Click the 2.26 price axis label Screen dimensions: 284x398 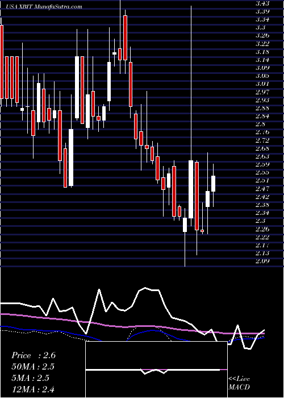pyautogui.click(x=262, y=229)
